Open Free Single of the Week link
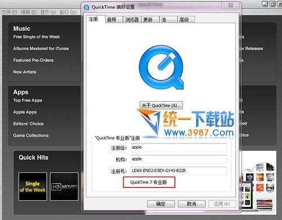 pyautogui.click(x=37, y=37)
